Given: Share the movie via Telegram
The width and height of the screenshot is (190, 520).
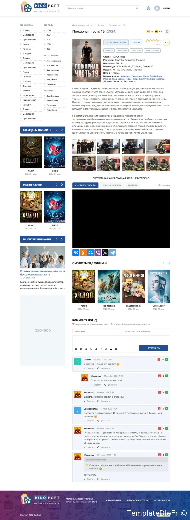Looking at the screenshot, I should [x=113, y=253].
